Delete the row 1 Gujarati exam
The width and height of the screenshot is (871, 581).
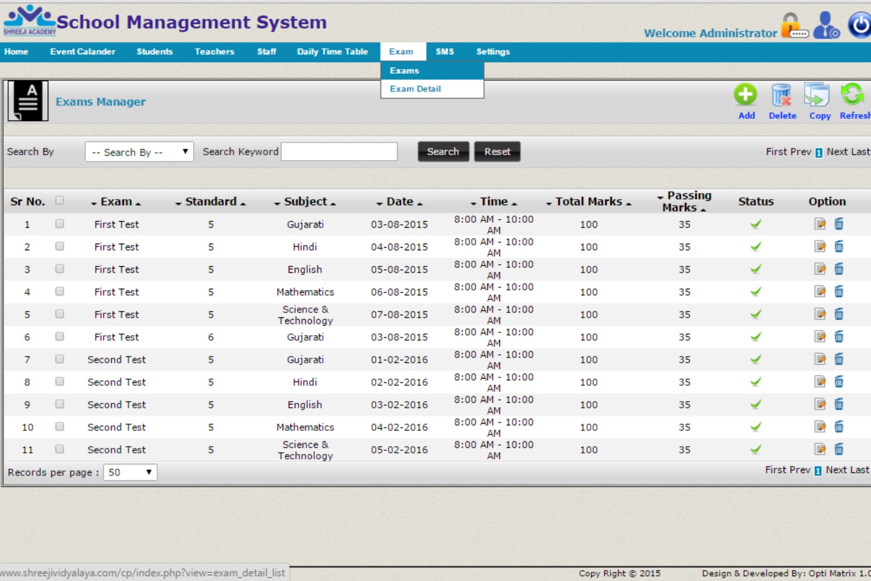[x=839, y=224]
